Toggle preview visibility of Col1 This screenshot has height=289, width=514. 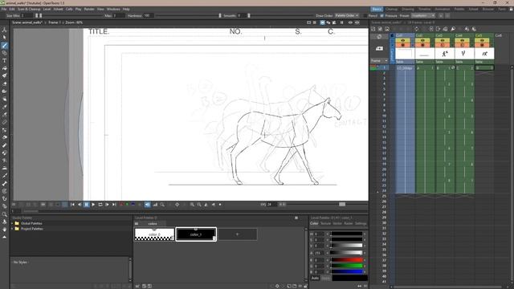click(x=403, y=41)
